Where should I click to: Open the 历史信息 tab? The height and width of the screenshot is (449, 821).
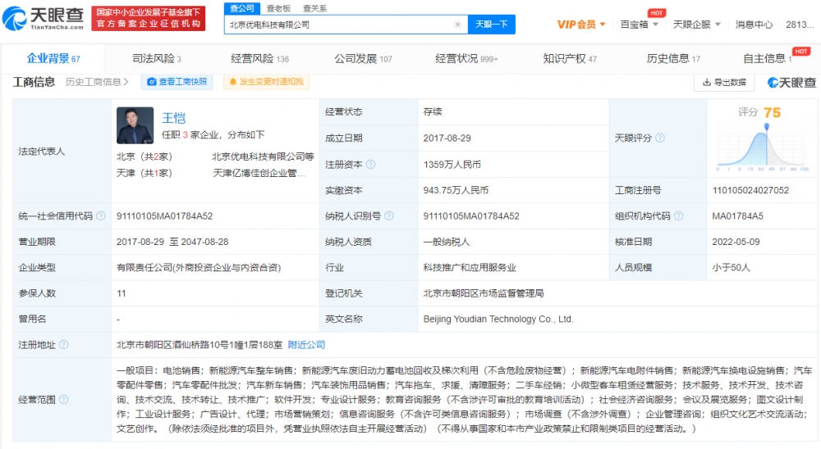click(x=673, y=58)
